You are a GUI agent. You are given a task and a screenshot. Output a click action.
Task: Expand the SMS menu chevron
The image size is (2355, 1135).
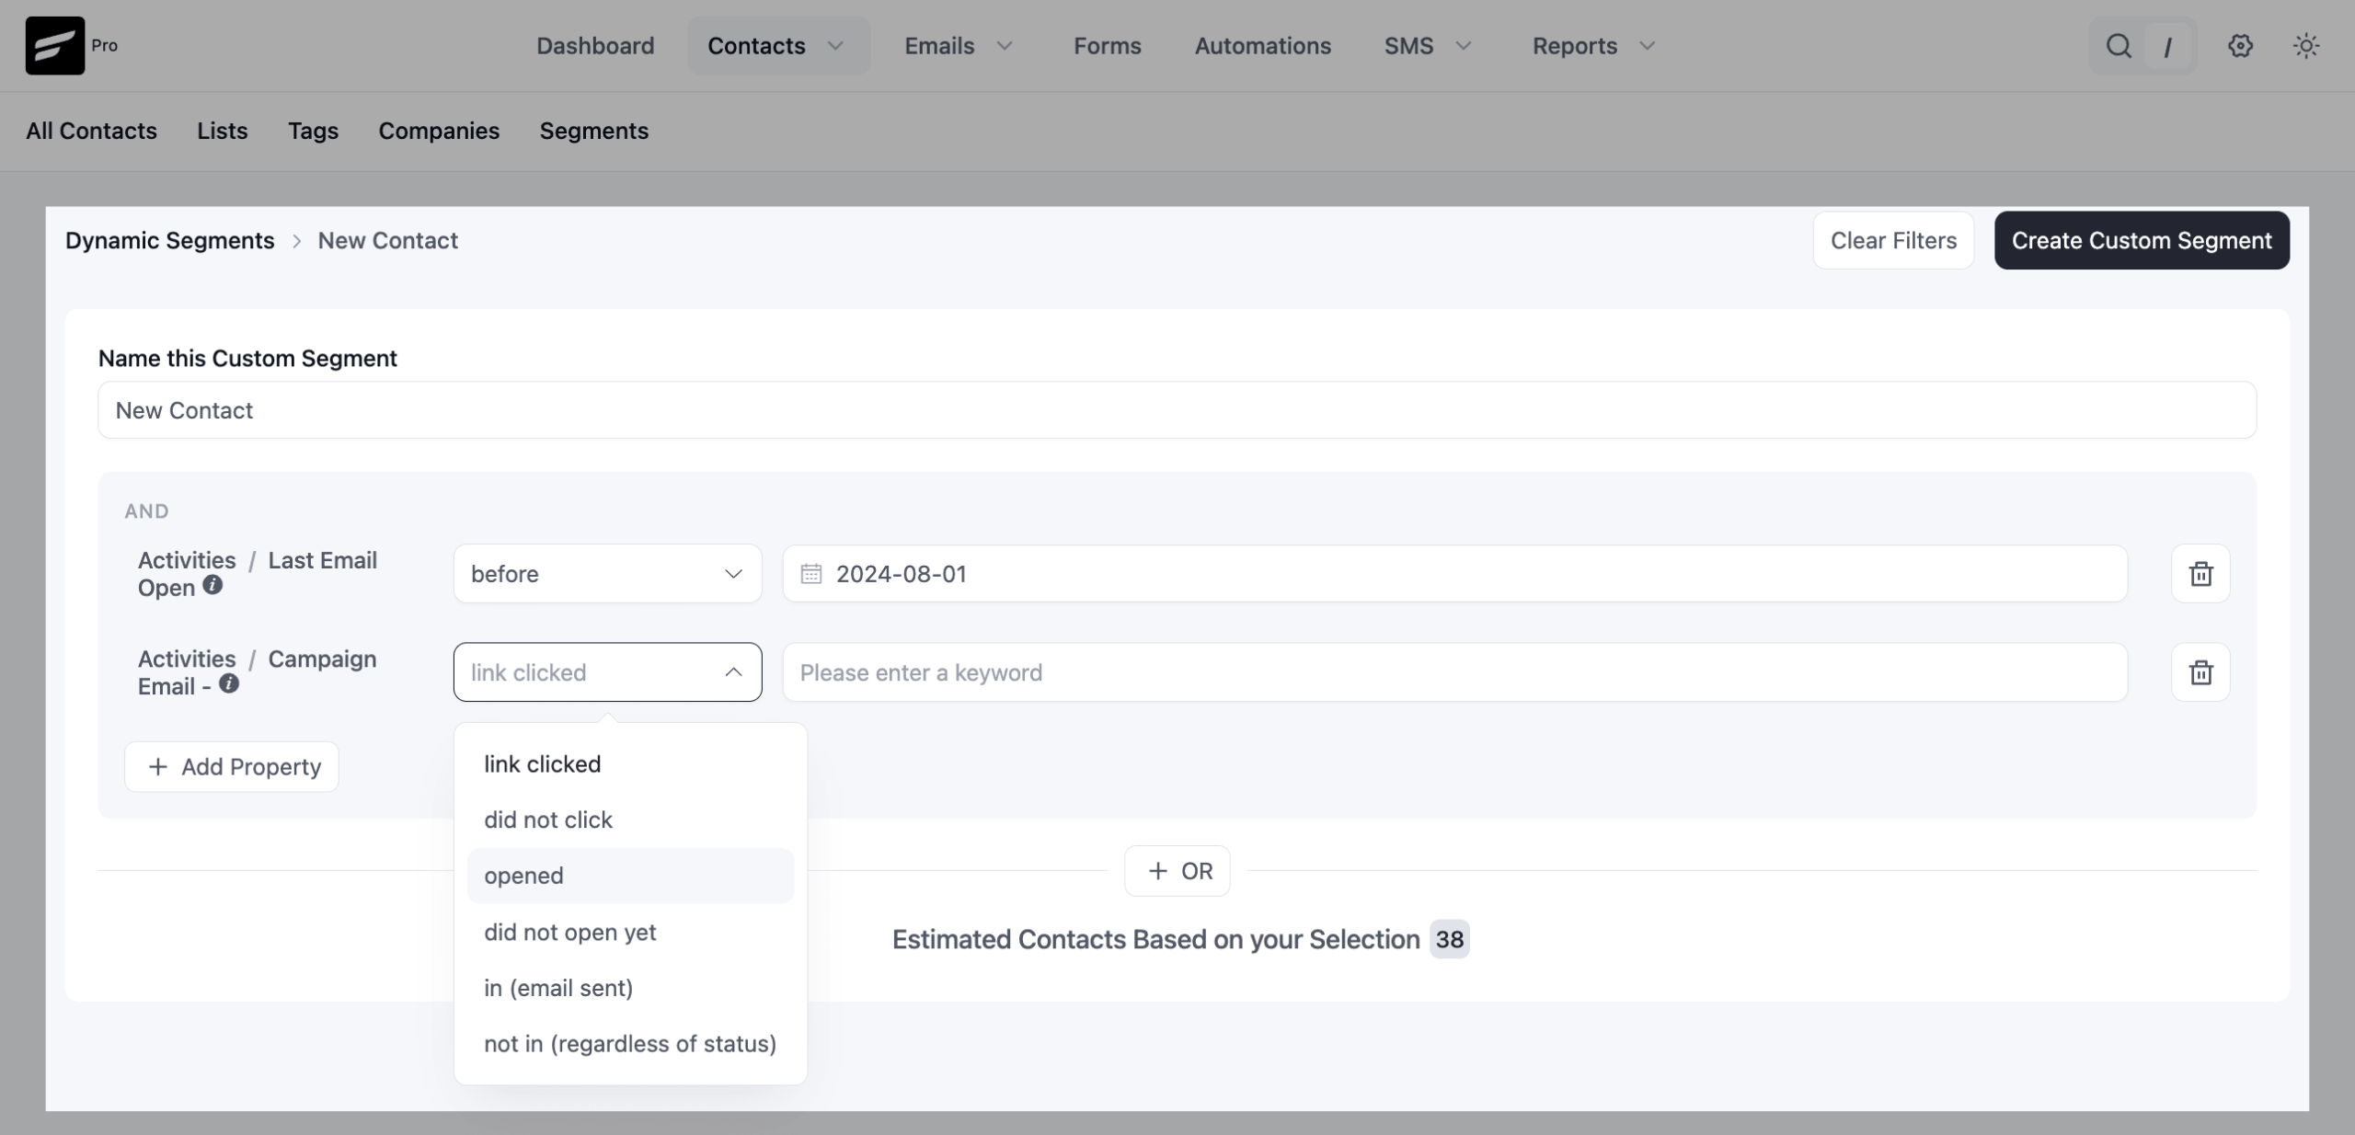pos(1464,46)
